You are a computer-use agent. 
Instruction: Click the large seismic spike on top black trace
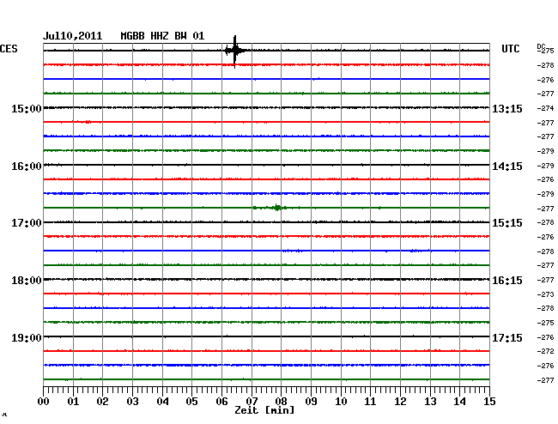[235, 51]
